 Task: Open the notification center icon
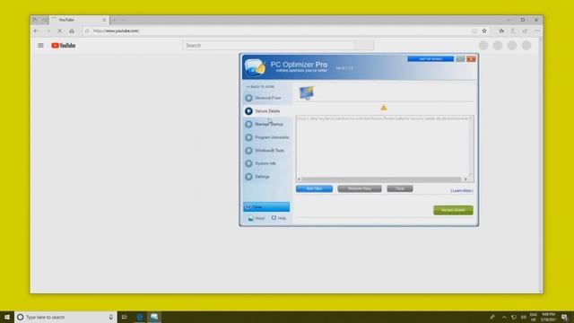coord(564,317)
